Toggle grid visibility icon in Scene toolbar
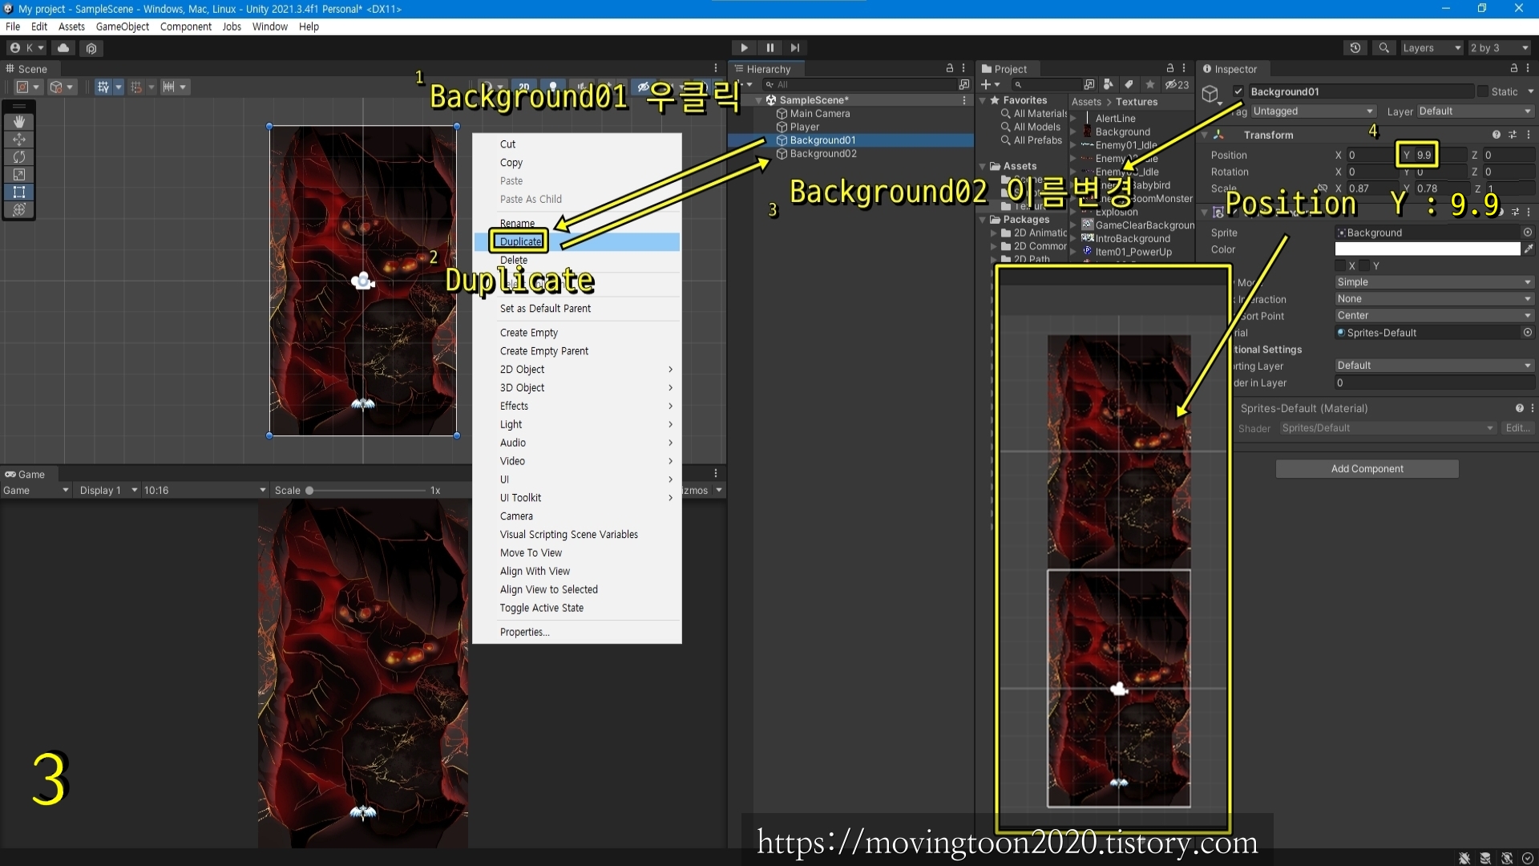The height and width of the screenshot is (866, 1539). [x=103, y=87]
